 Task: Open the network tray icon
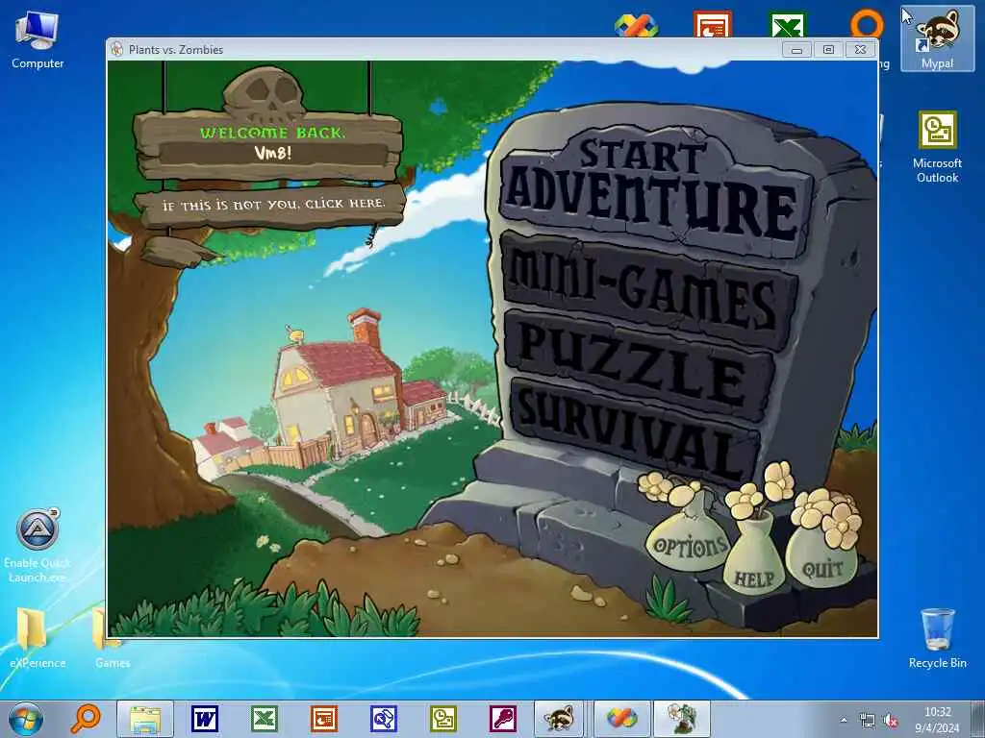[868, 721]
